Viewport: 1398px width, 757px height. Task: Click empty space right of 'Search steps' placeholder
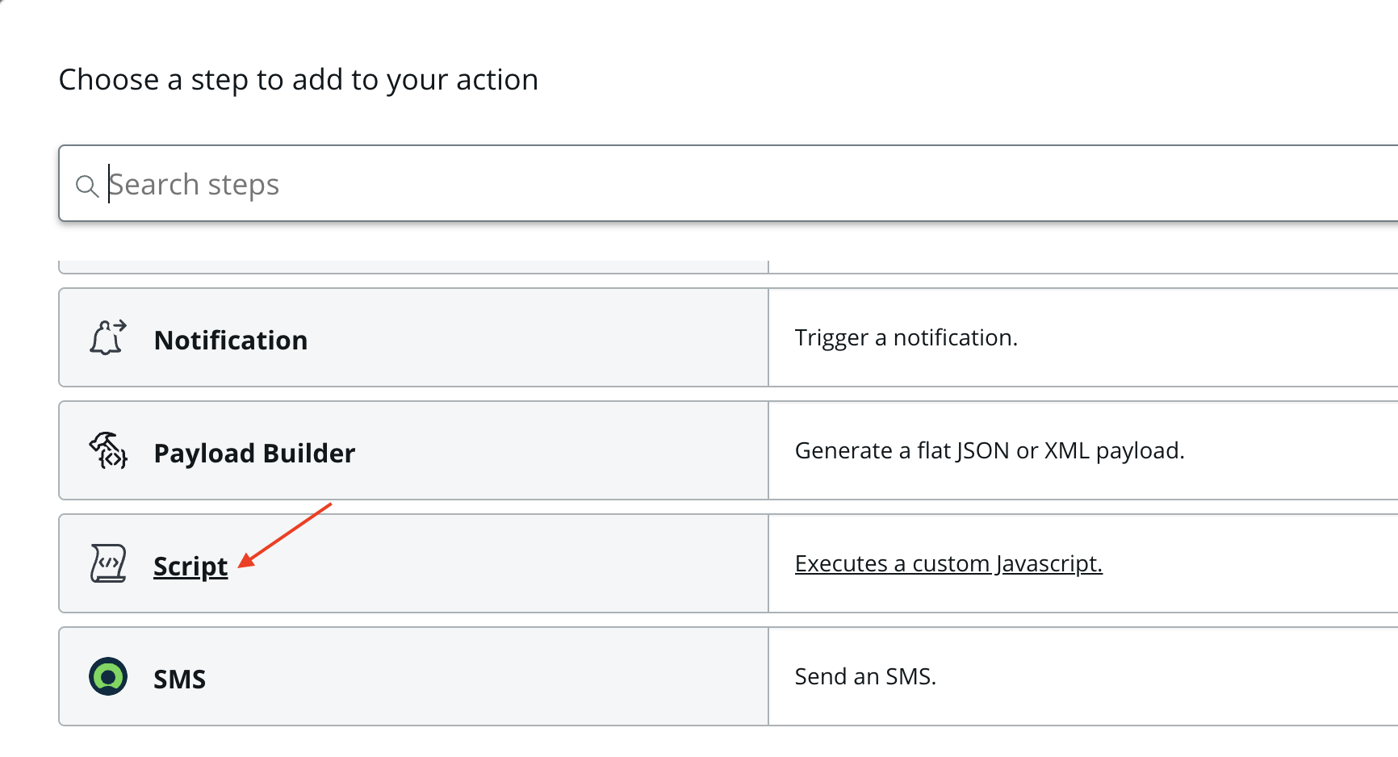[807, 184]
